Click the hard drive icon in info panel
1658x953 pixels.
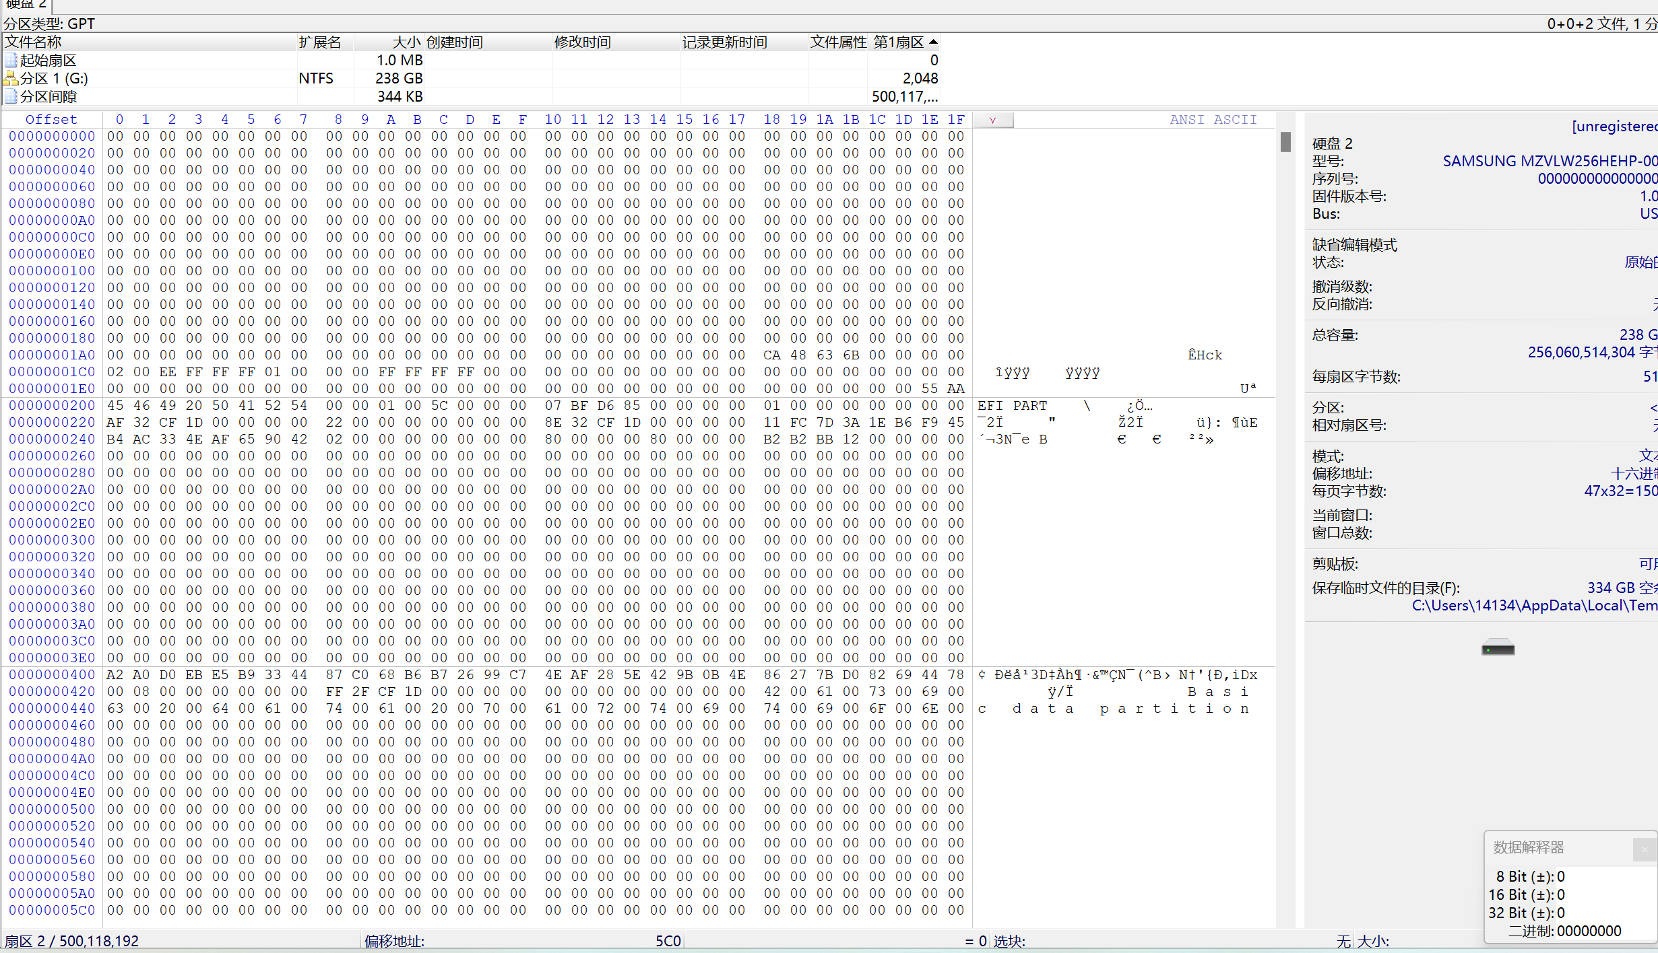coord(1498,649)
